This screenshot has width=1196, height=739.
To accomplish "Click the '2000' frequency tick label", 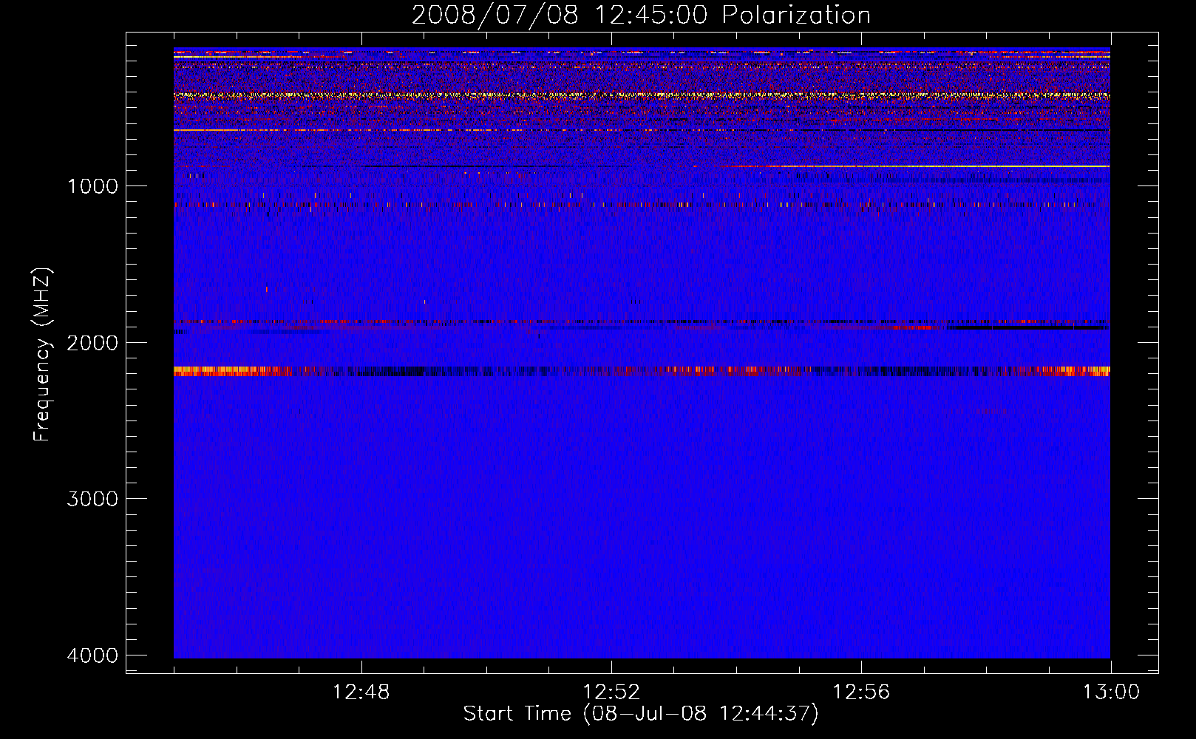I will click(x=92, y=342).
